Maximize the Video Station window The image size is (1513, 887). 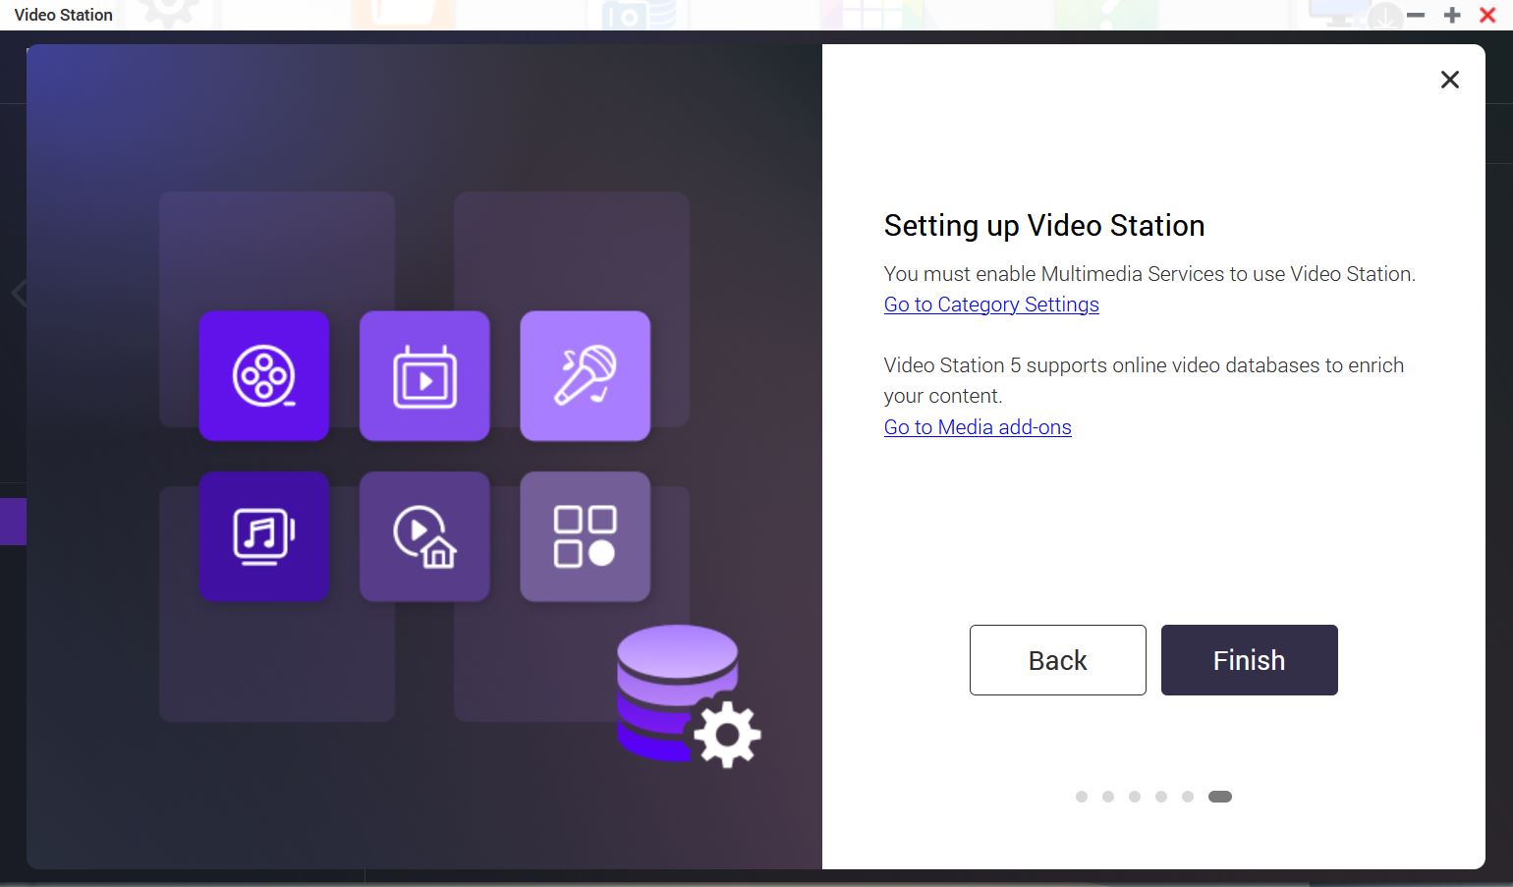pyautogui.click(x=1452, y=15)
